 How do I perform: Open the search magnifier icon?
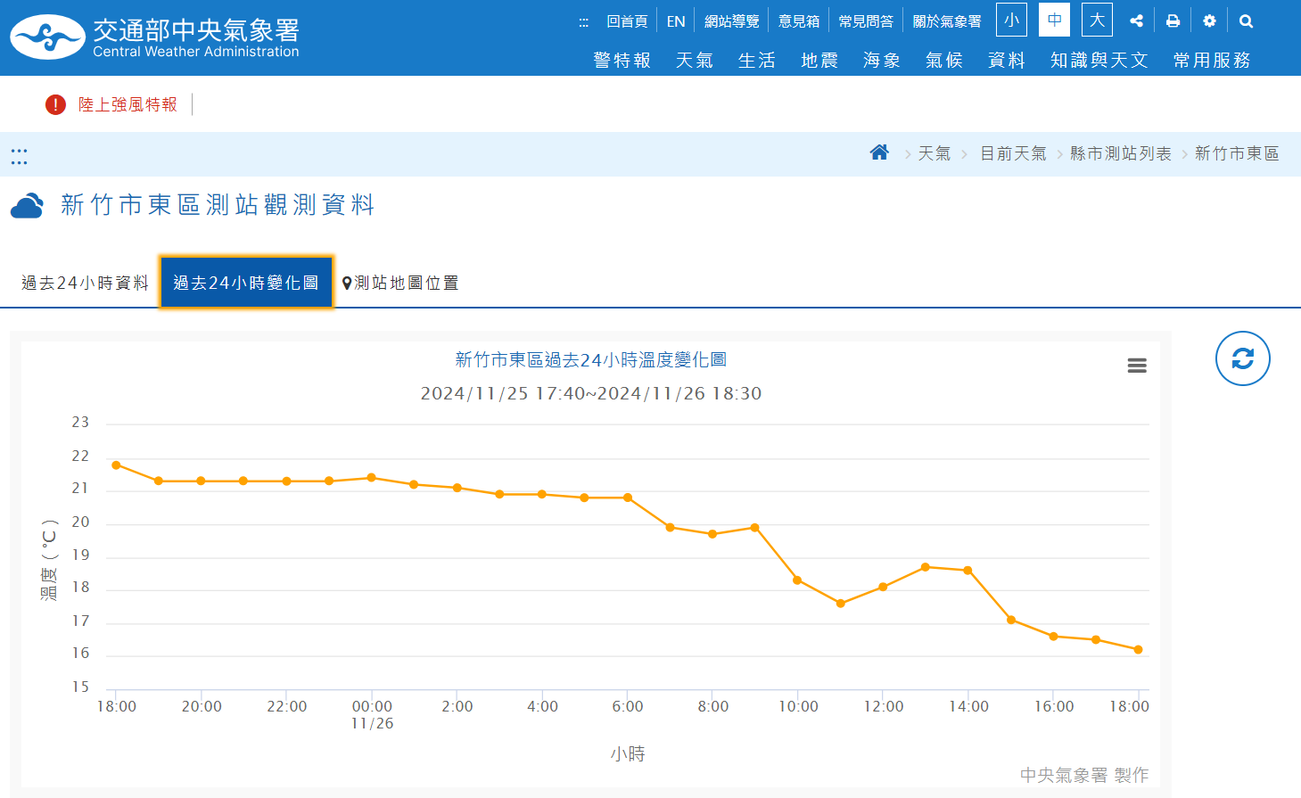pos(1246,21)
